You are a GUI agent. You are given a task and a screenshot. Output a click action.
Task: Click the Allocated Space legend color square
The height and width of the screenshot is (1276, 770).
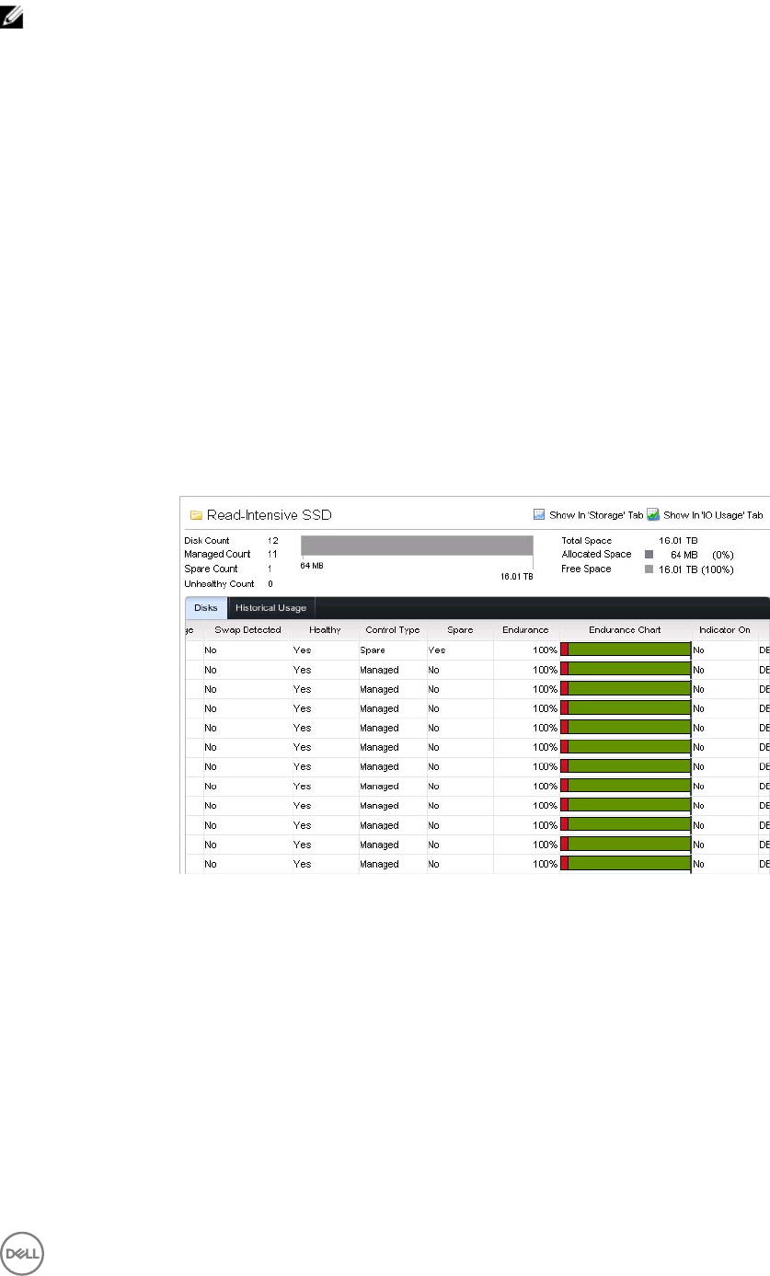tap(649, 555)
